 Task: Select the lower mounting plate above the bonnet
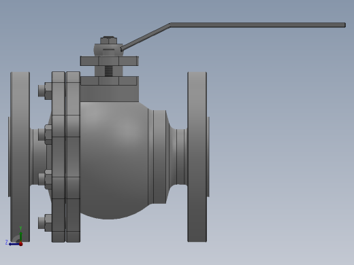[110, 81]
